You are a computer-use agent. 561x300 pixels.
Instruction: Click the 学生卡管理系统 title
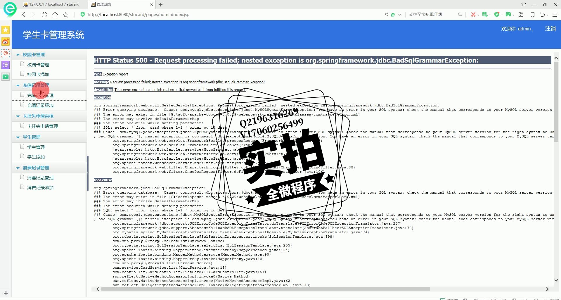pos(53,35)
